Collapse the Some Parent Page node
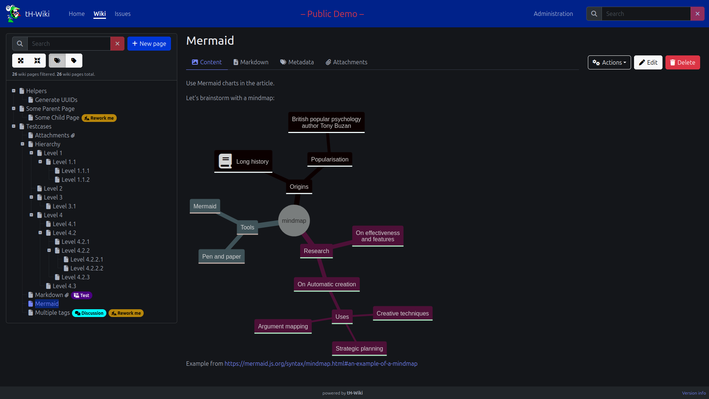The width and height of the screenshot is (709, 399). (x=14, y=109)
